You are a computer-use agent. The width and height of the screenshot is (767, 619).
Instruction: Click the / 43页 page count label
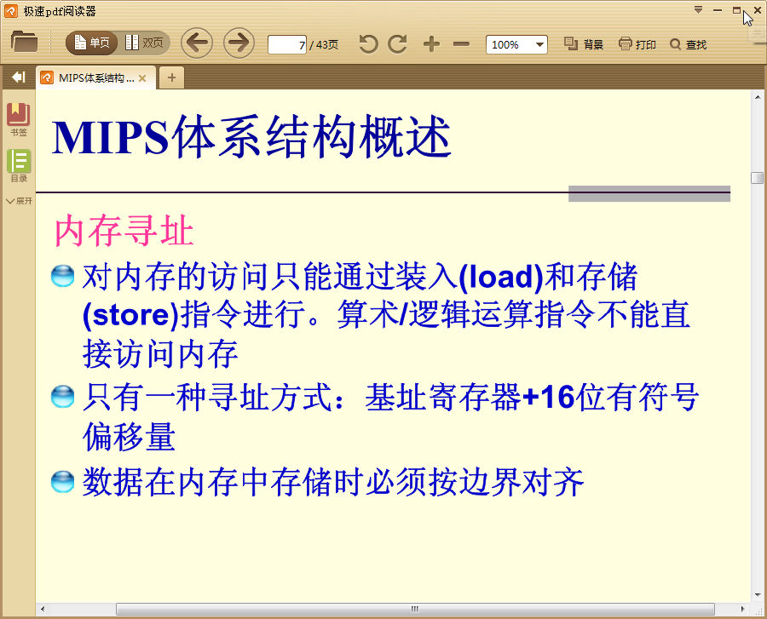pos(324,45)
